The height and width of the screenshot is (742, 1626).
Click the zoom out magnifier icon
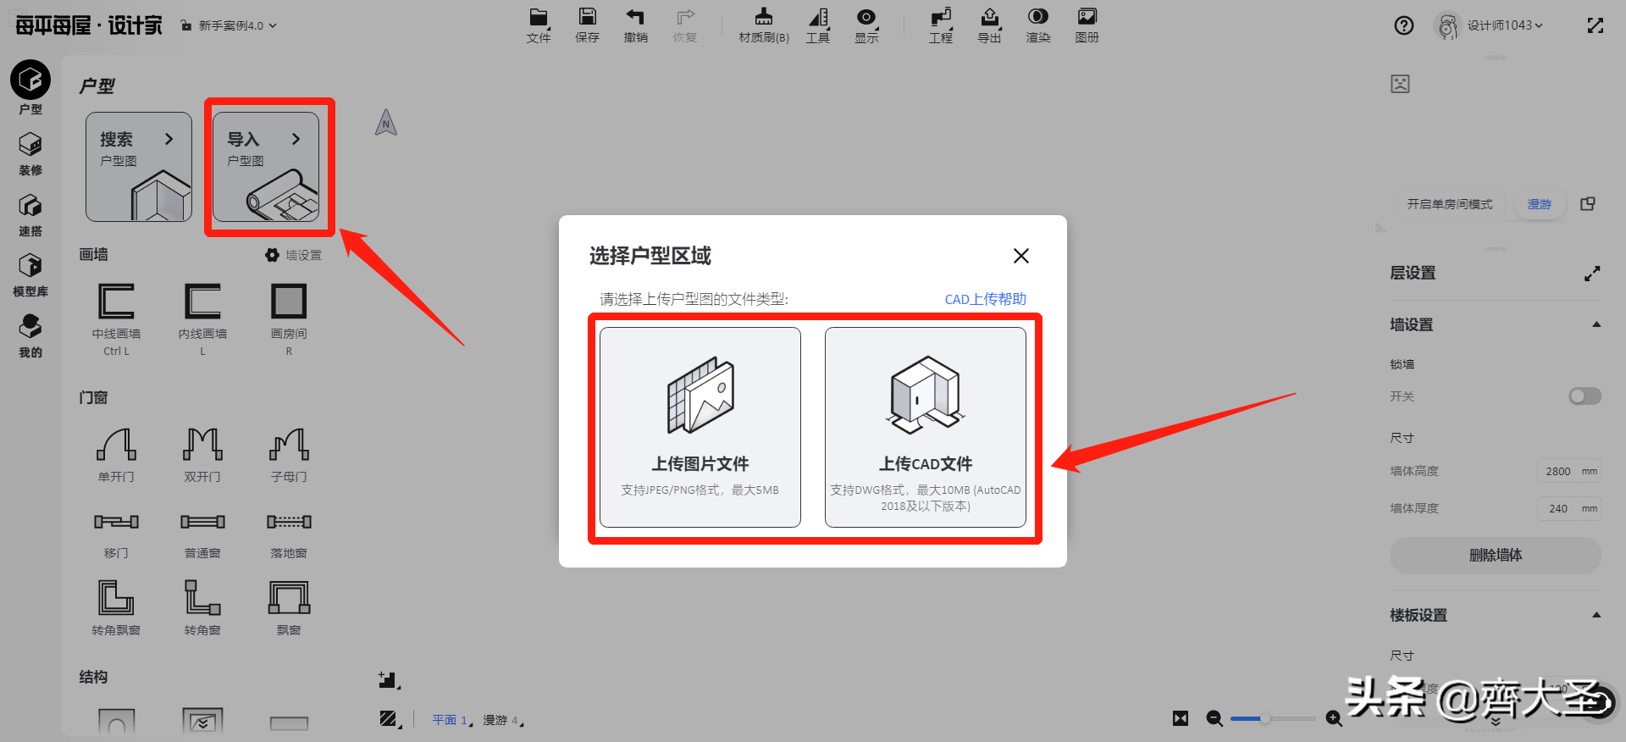click(x=1214, y=718)
